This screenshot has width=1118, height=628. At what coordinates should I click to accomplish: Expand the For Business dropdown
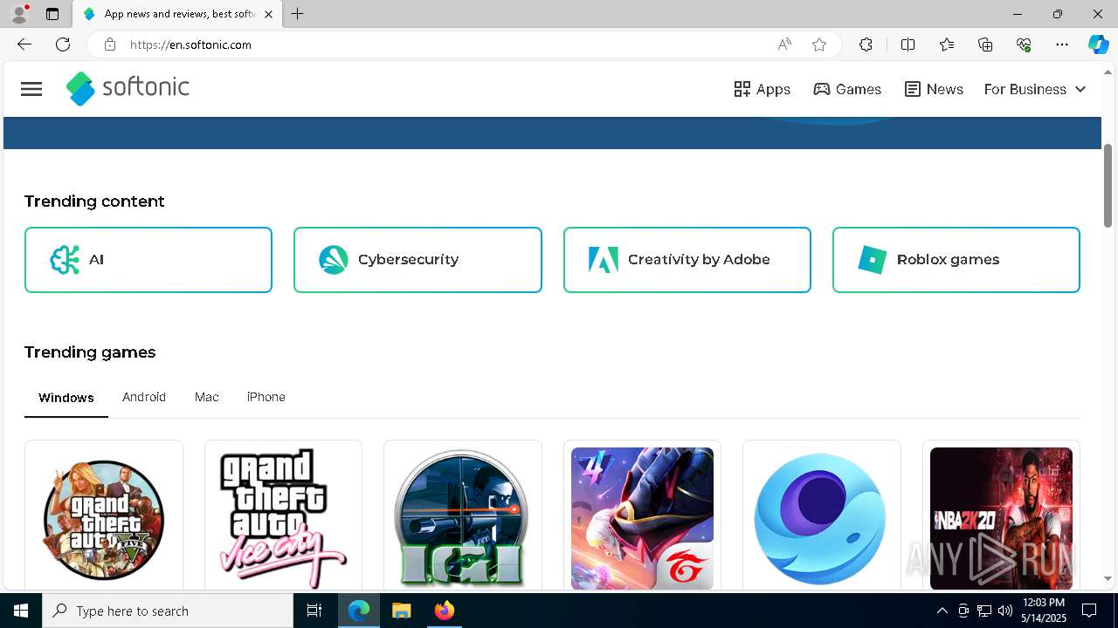pyautogui.click(x=1035, y=89)
